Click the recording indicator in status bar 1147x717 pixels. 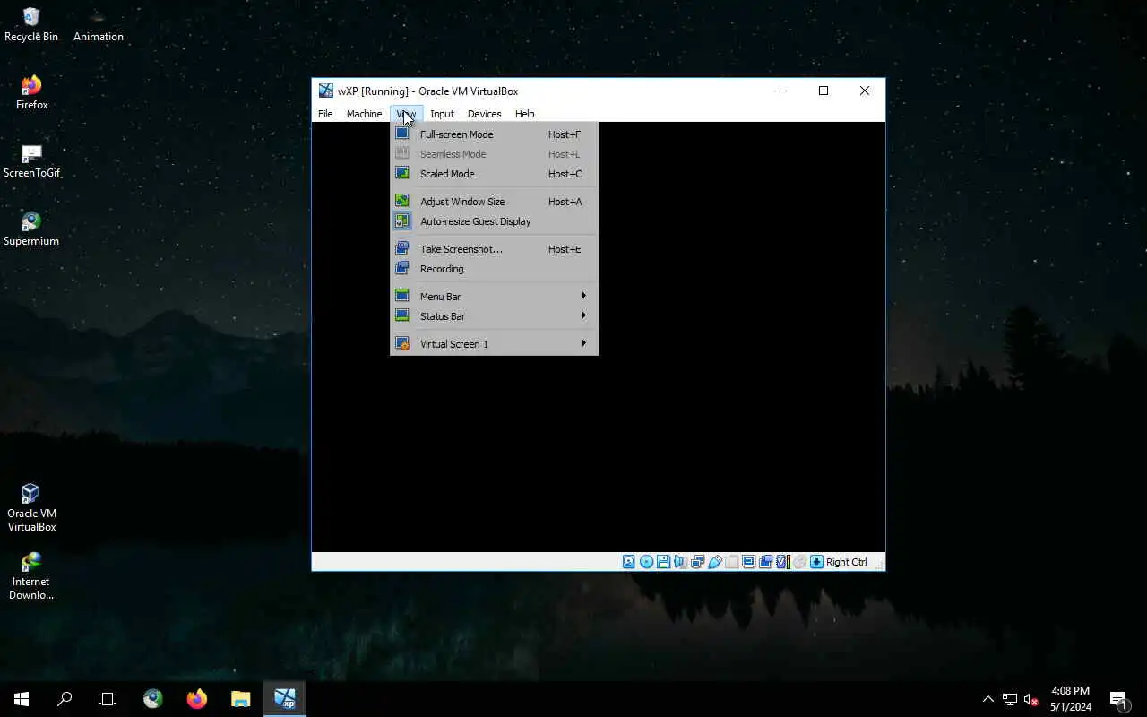point(765,562)
